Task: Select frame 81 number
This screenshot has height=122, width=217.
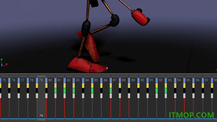Action: [x=59, y=80]
